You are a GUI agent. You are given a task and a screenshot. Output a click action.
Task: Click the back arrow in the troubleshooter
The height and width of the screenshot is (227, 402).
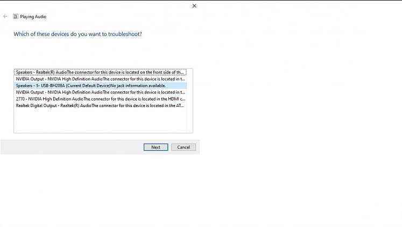click(x=5, y=17)
